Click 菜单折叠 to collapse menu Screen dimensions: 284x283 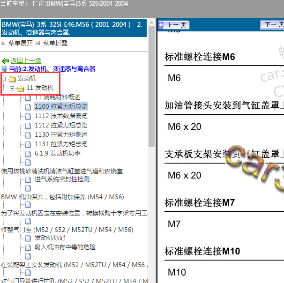click(55, 43)
